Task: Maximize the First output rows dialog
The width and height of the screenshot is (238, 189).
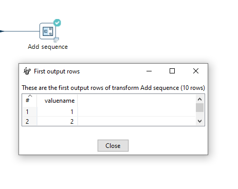Action: (172, 71)
